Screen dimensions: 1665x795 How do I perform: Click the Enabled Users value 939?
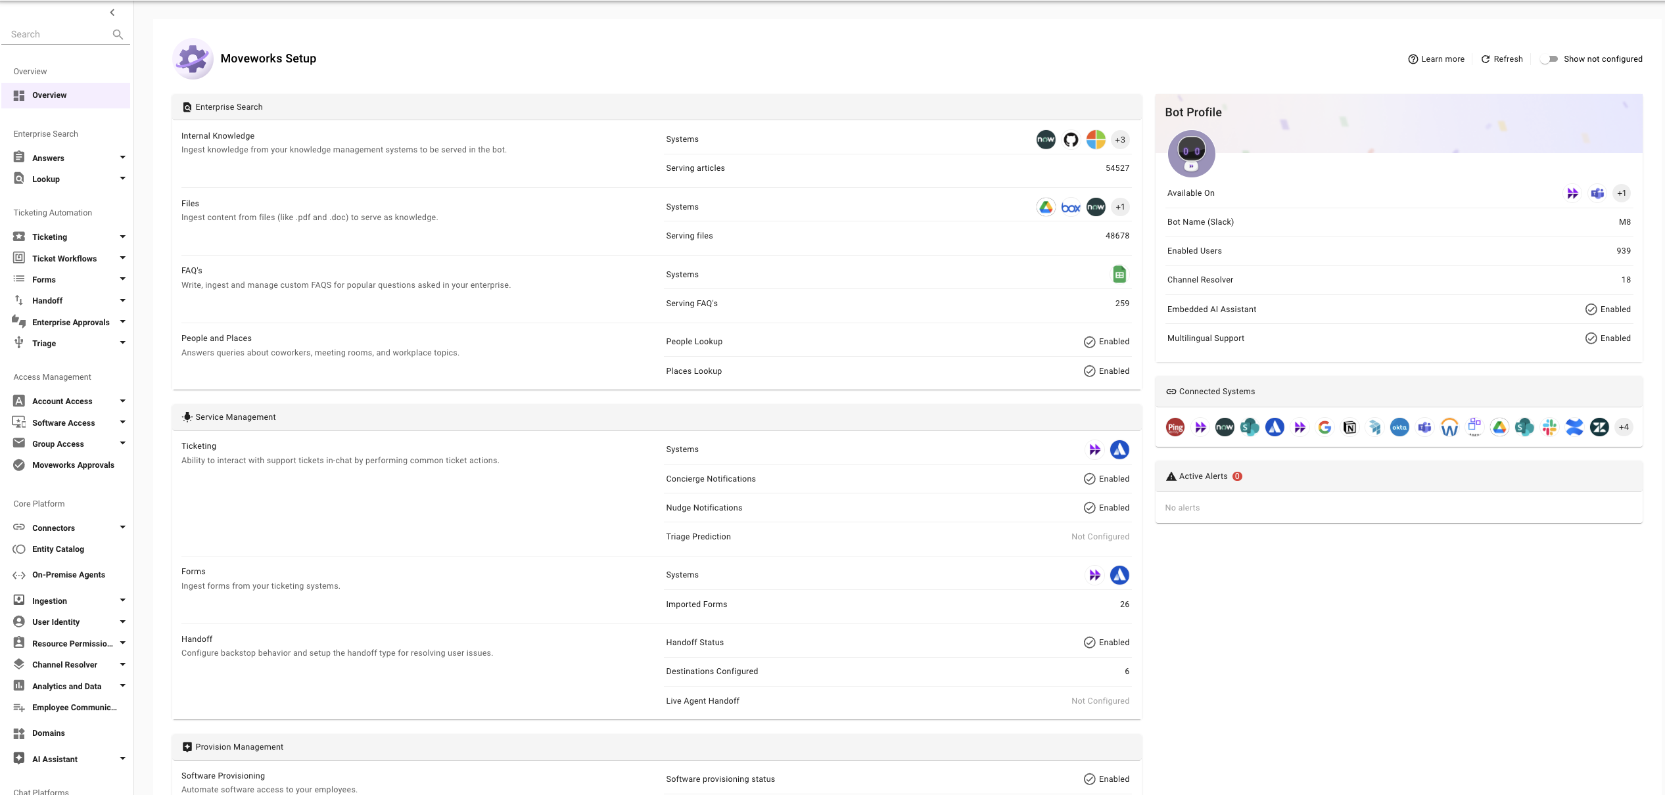click(1624, 251)
